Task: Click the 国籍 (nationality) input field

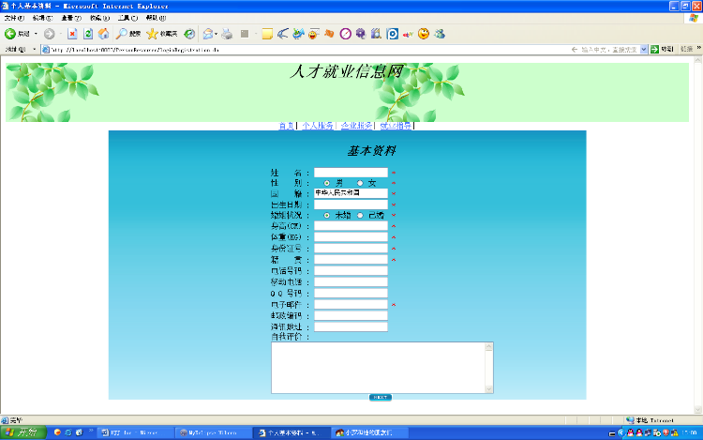Action: pos(351,193)
